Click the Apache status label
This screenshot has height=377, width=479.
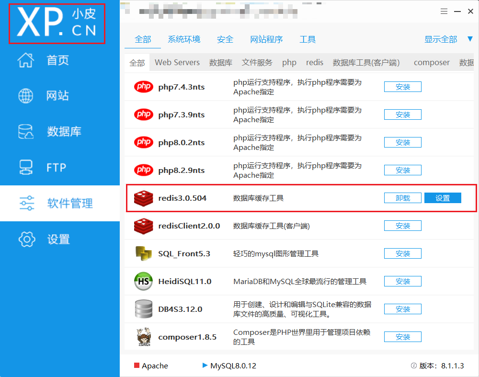point(155,366)
